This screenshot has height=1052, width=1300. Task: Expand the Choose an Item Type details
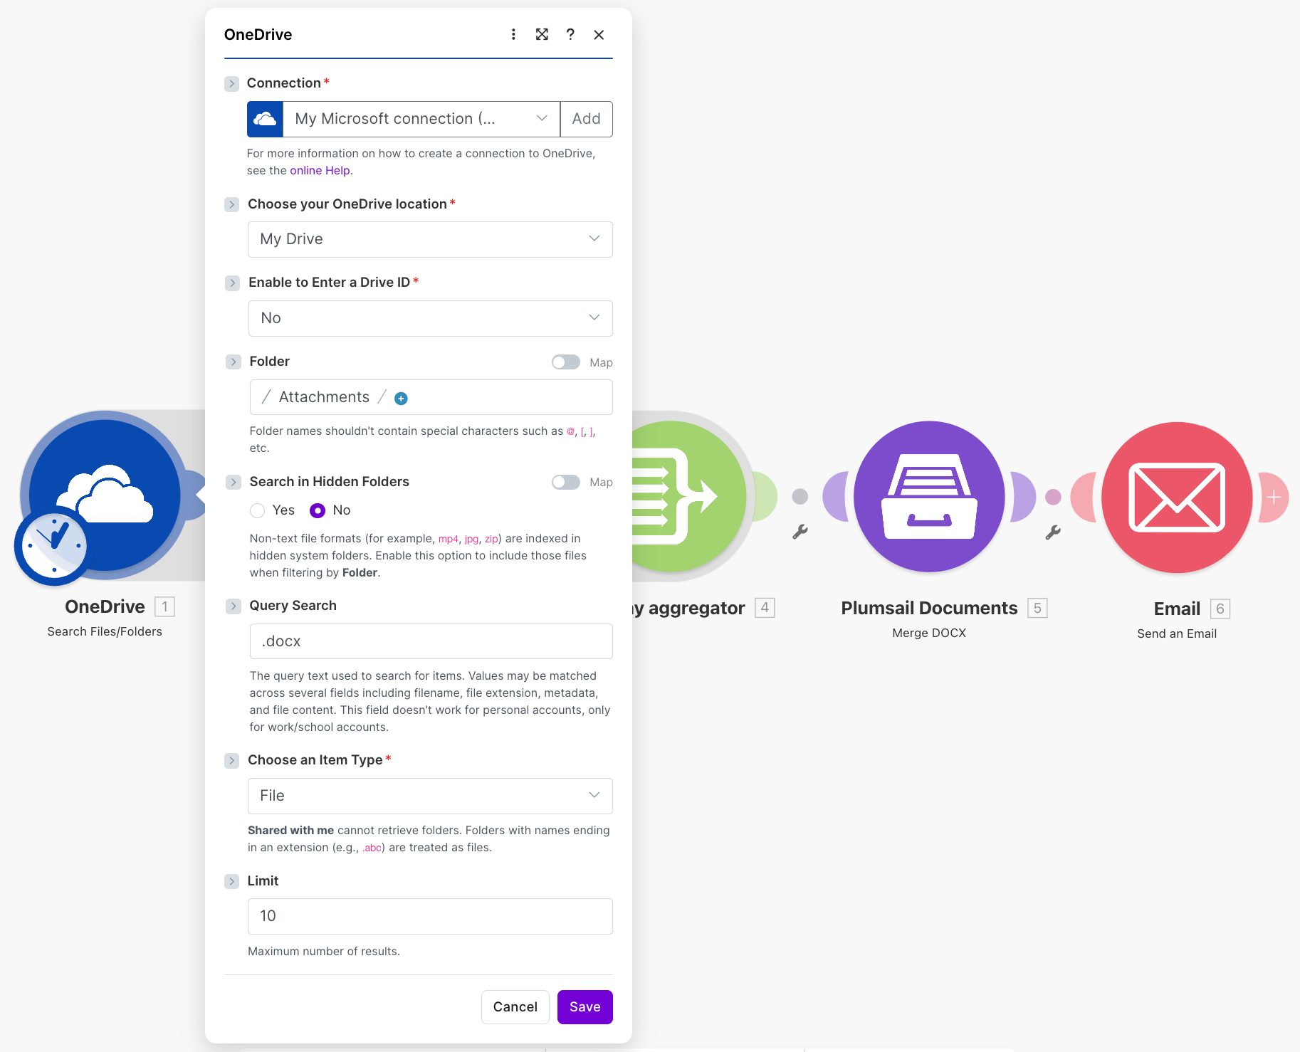point(231,761)
